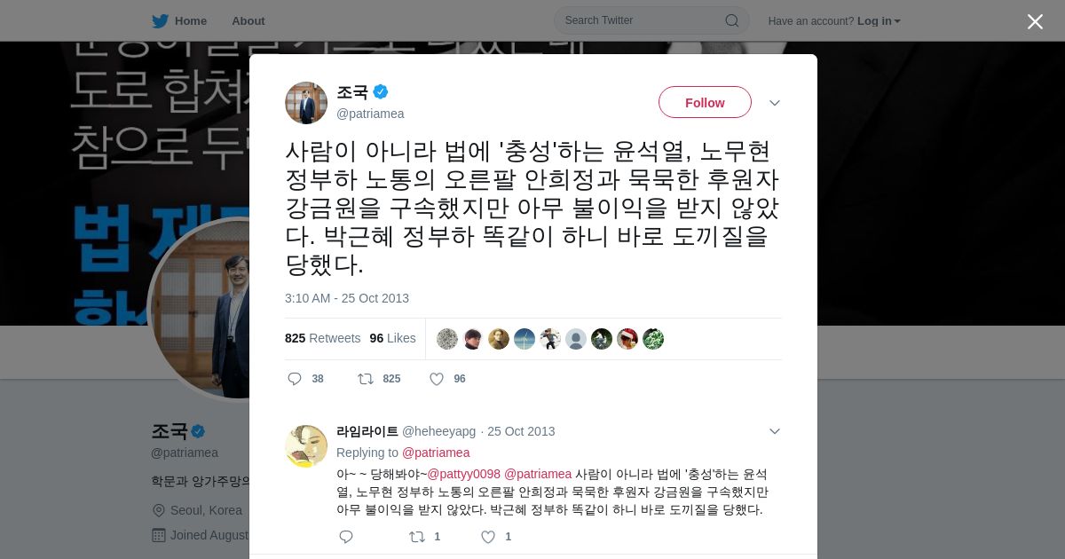Click the Twitter bird Home icon

point(160,20)
